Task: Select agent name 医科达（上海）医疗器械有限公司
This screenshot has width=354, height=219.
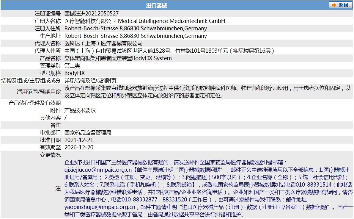Action: [103, 43]
